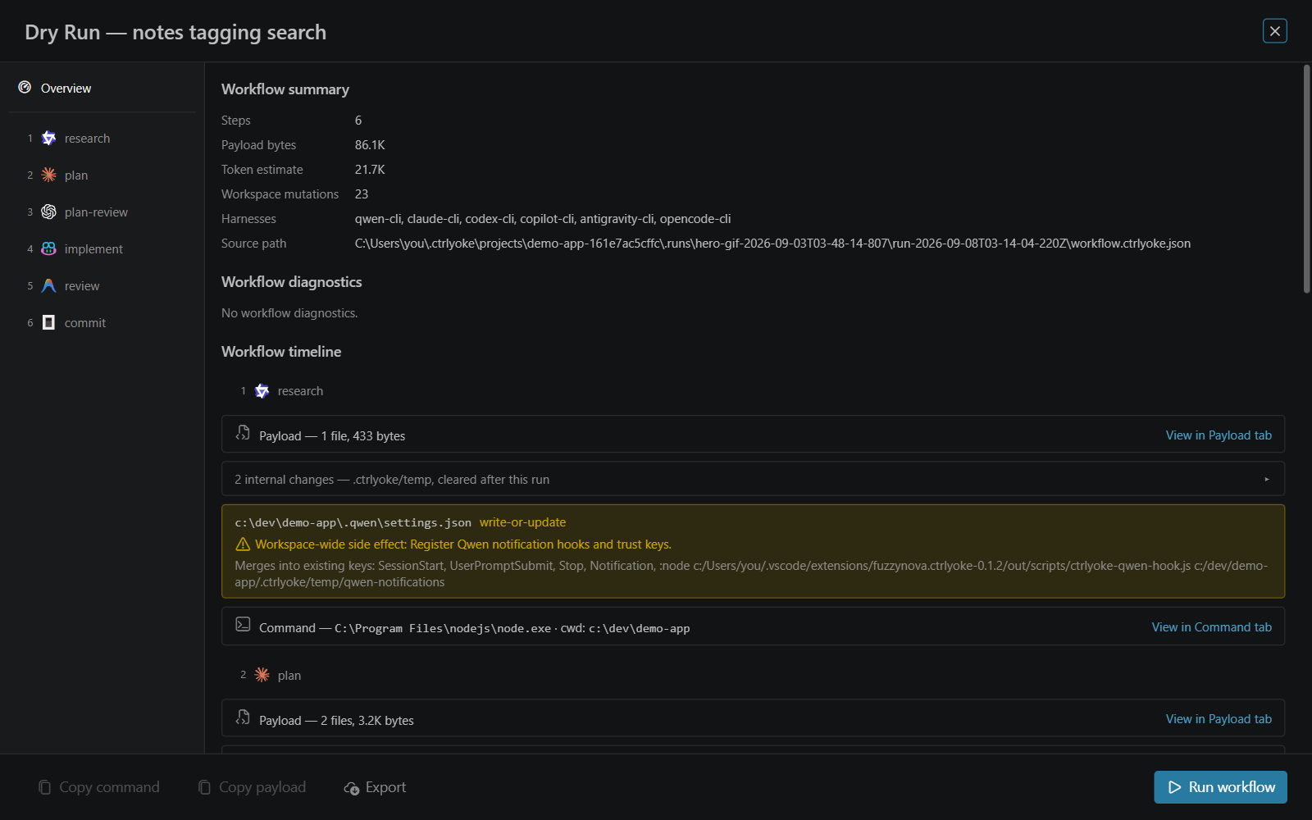Click the Qwen icon in timeline research step
This screenshot has height=820, width=1312.
pos(262,391)
